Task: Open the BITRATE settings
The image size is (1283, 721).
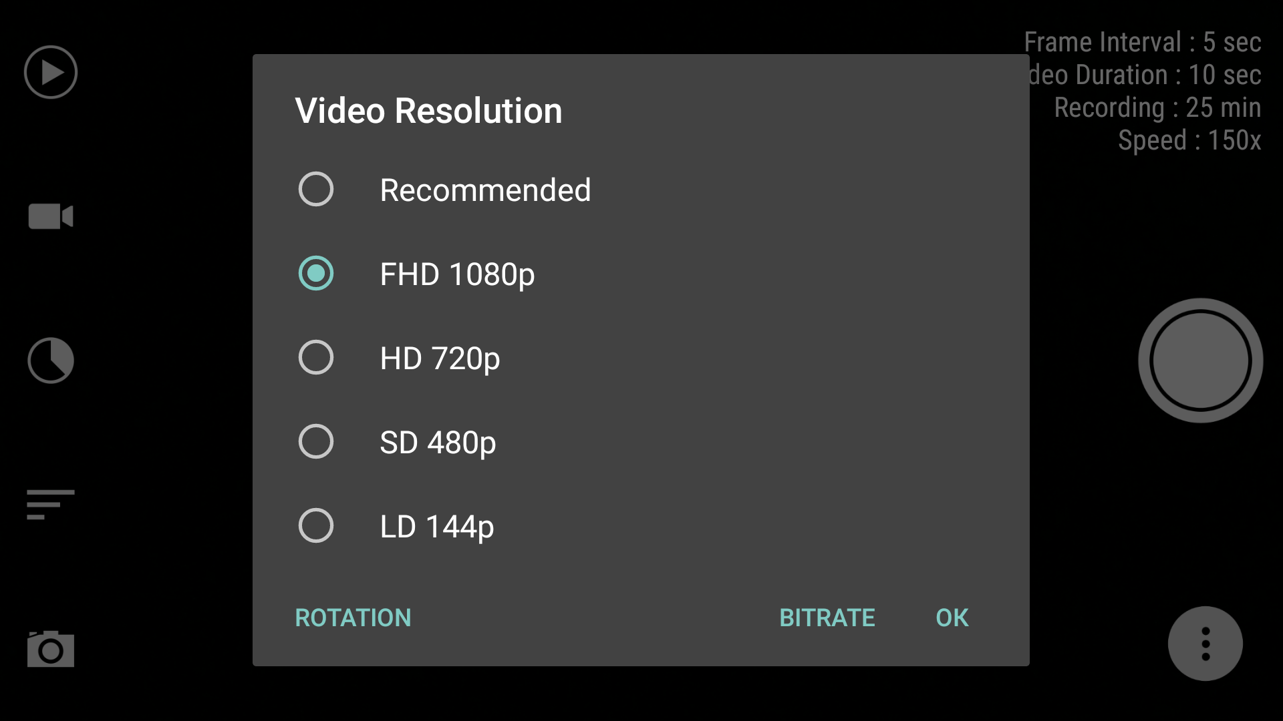Action: [827, 618]
